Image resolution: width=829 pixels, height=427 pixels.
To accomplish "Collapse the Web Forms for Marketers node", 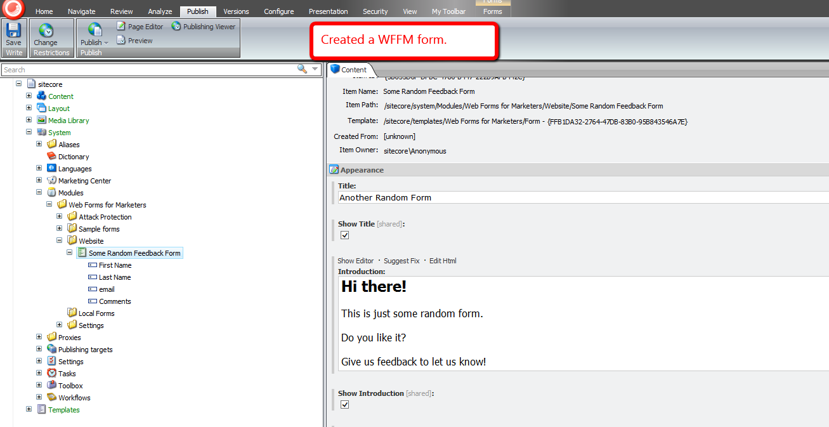I will click(x=49, y=205).
